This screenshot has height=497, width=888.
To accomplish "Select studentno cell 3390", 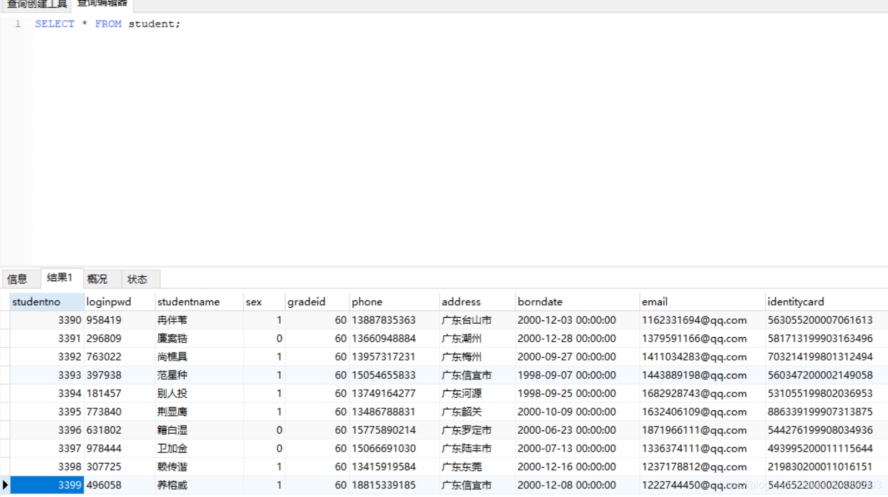I will pyautogui.click(x=47, y=320).
